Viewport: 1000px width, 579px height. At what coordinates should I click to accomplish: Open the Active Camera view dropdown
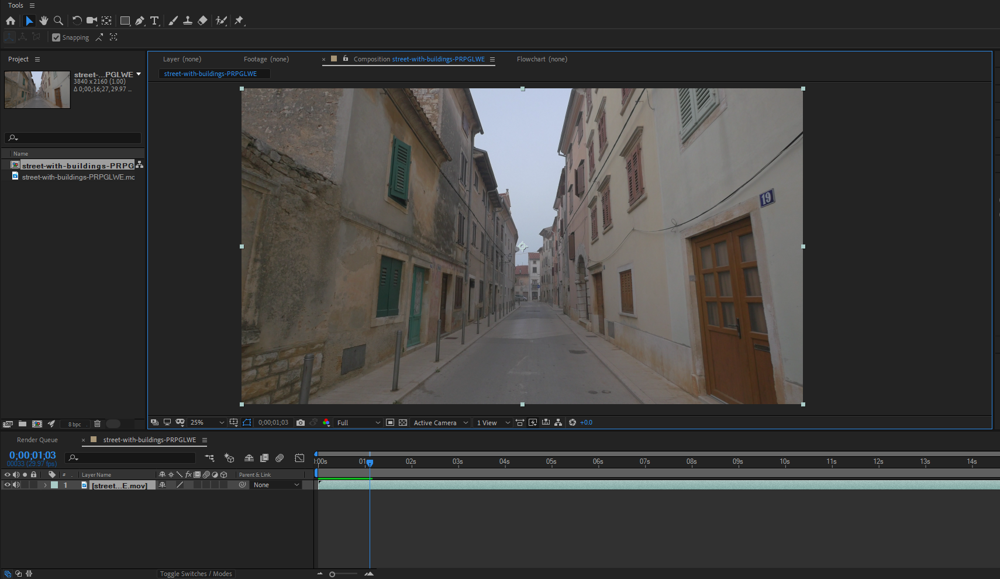click(x=441, y=422)
